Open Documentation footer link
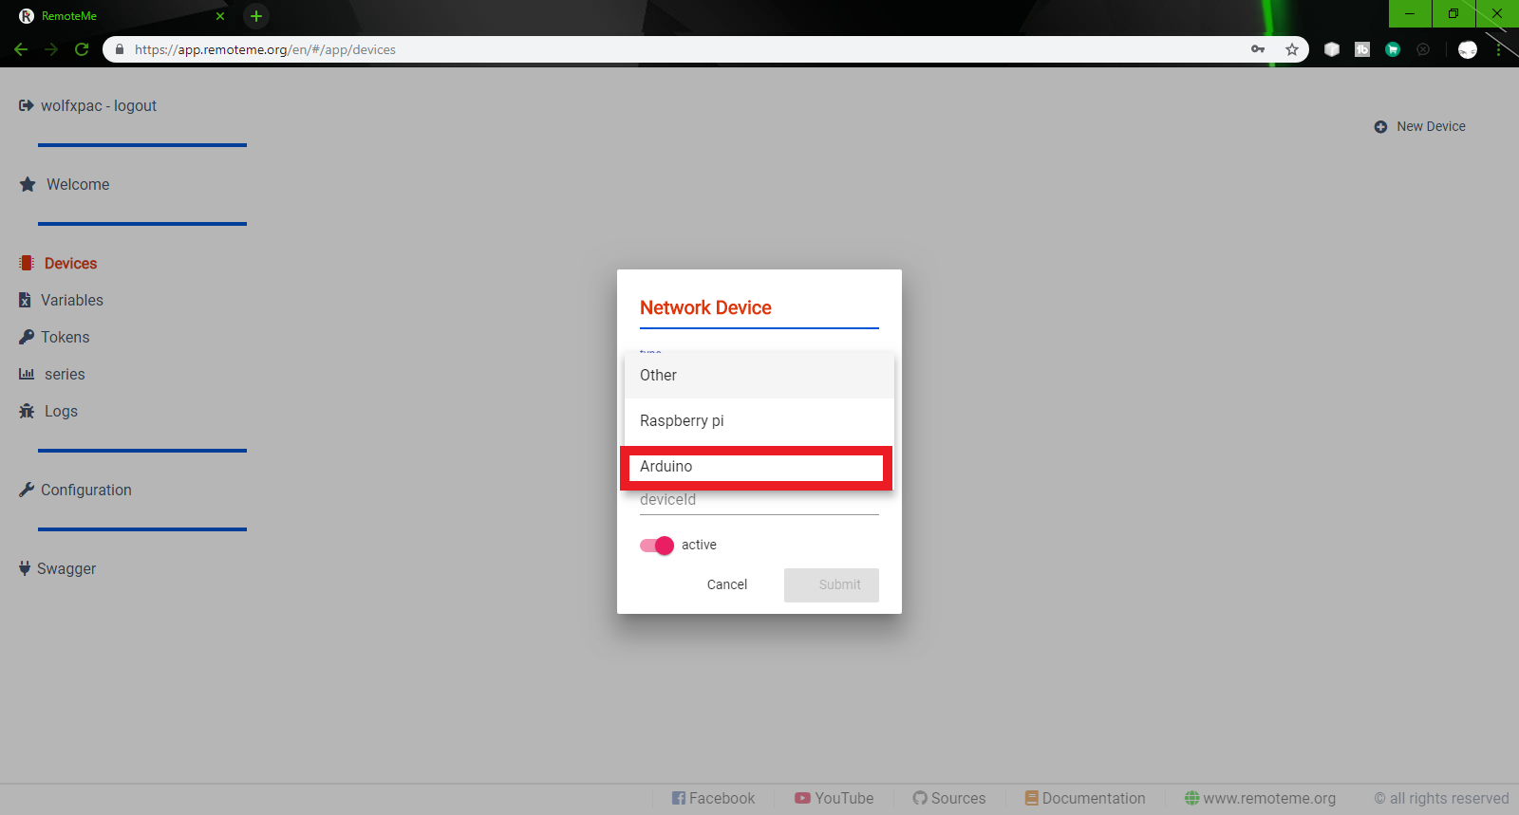Image resolution: width=1519 pixels, height=815 pixels. (x=1094, y=799)
